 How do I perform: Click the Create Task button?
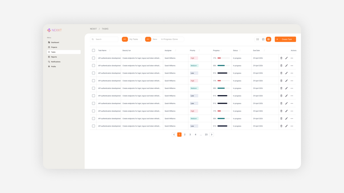point(285,39)
